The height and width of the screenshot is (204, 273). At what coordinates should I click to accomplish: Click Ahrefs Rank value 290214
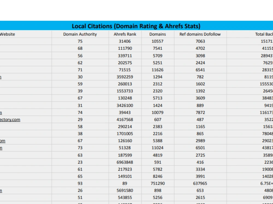[x=125, y=127]
